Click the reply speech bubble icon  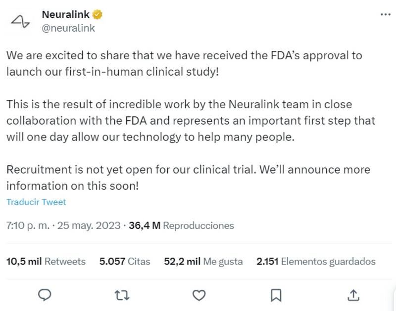[45, 295]
